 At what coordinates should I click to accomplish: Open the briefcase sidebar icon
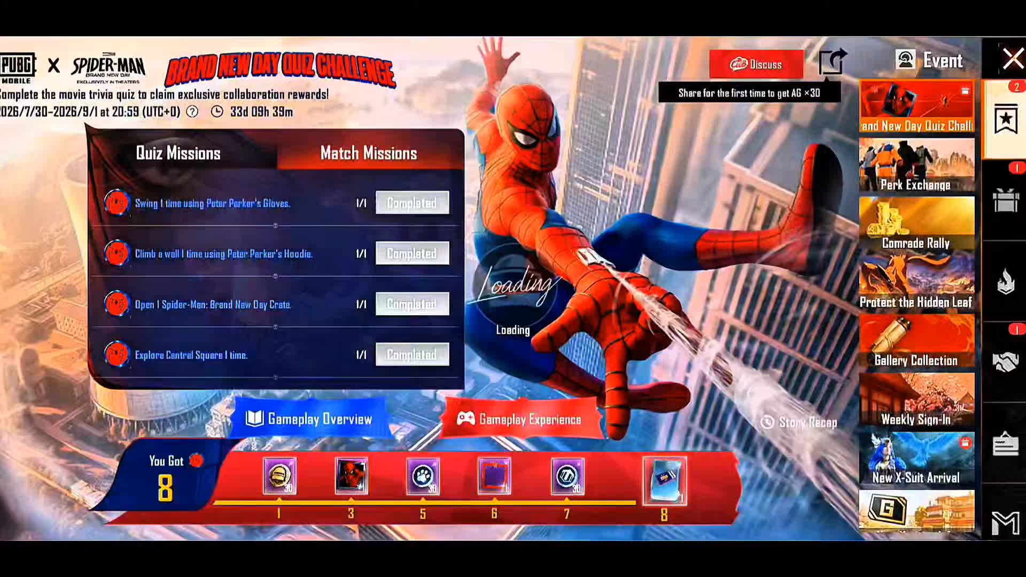(1006, 443)
